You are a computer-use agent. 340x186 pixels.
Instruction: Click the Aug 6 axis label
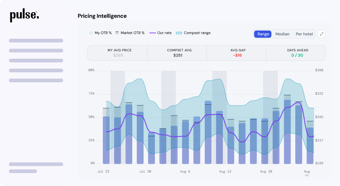[x=185, y=172]
